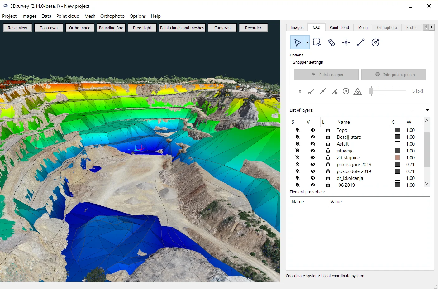Hide the Detalj_staro layer eye

point(313,137)
